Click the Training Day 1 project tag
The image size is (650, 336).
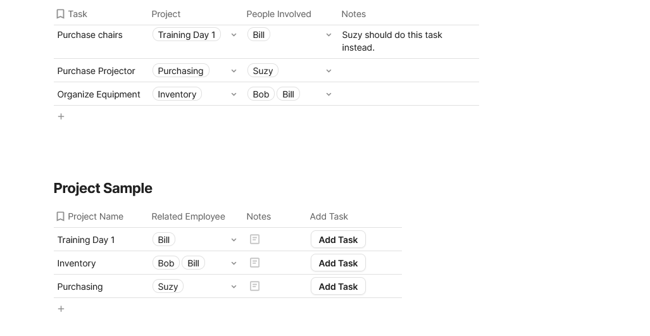tap(187, 35)
